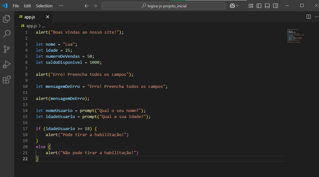Click mensagemDeErro declaration on line 10
This screenshot has height=177, width=319.
coord(63,86)
